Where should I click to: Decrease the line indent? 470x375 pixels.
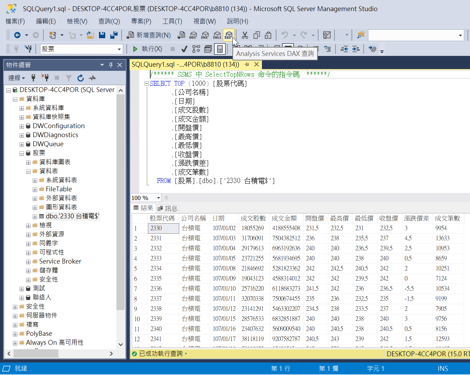[x=344, y=49]
